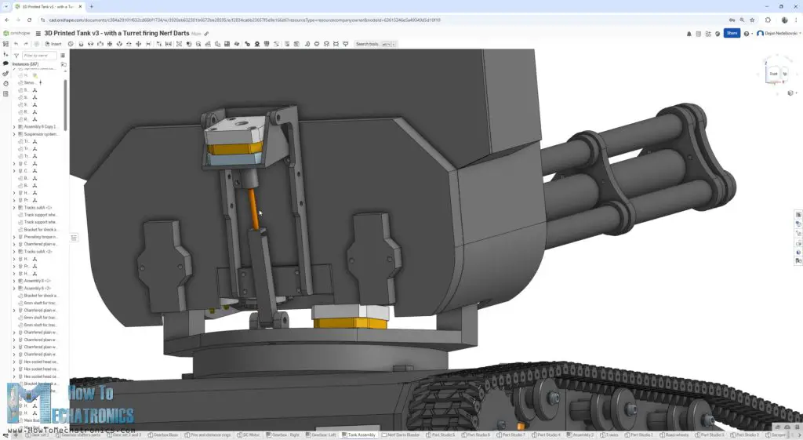Open the instance list options icon beside filter
Screen dimensions: 803x440
click(63, 56)
